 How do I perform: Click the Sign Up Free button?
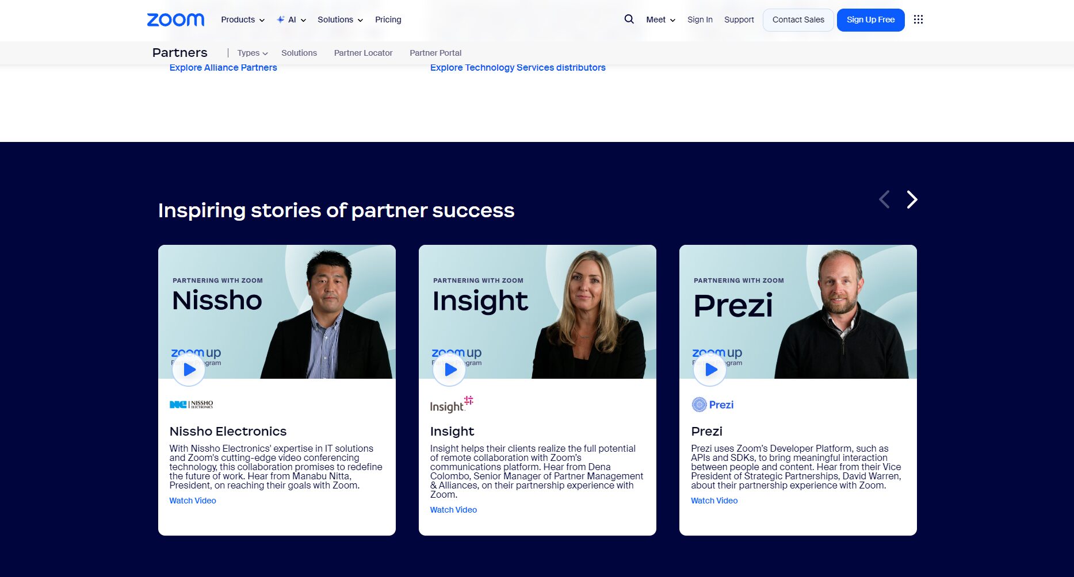click(x=870, y=20)
